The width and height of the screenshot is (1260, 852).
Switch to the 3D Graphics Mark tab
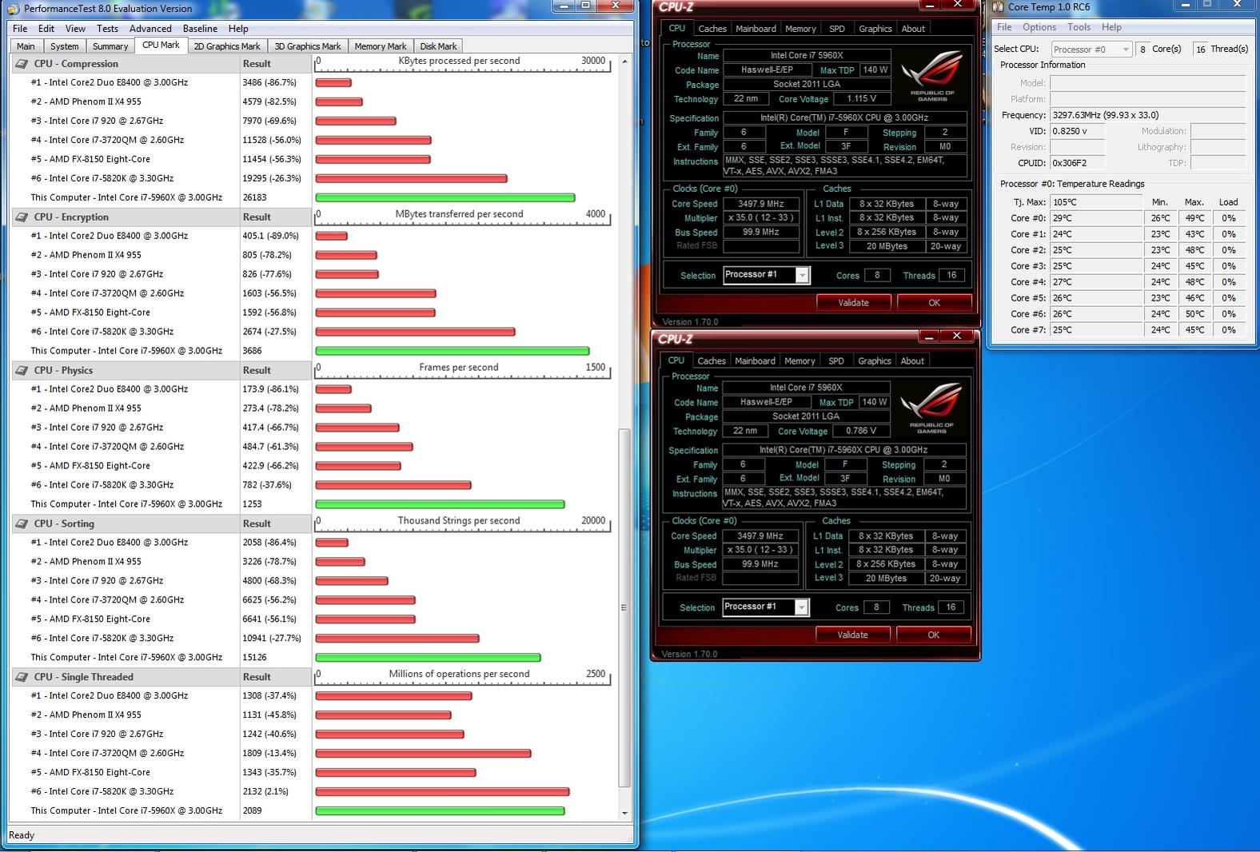pyautogui.click(x=308, y=46)
